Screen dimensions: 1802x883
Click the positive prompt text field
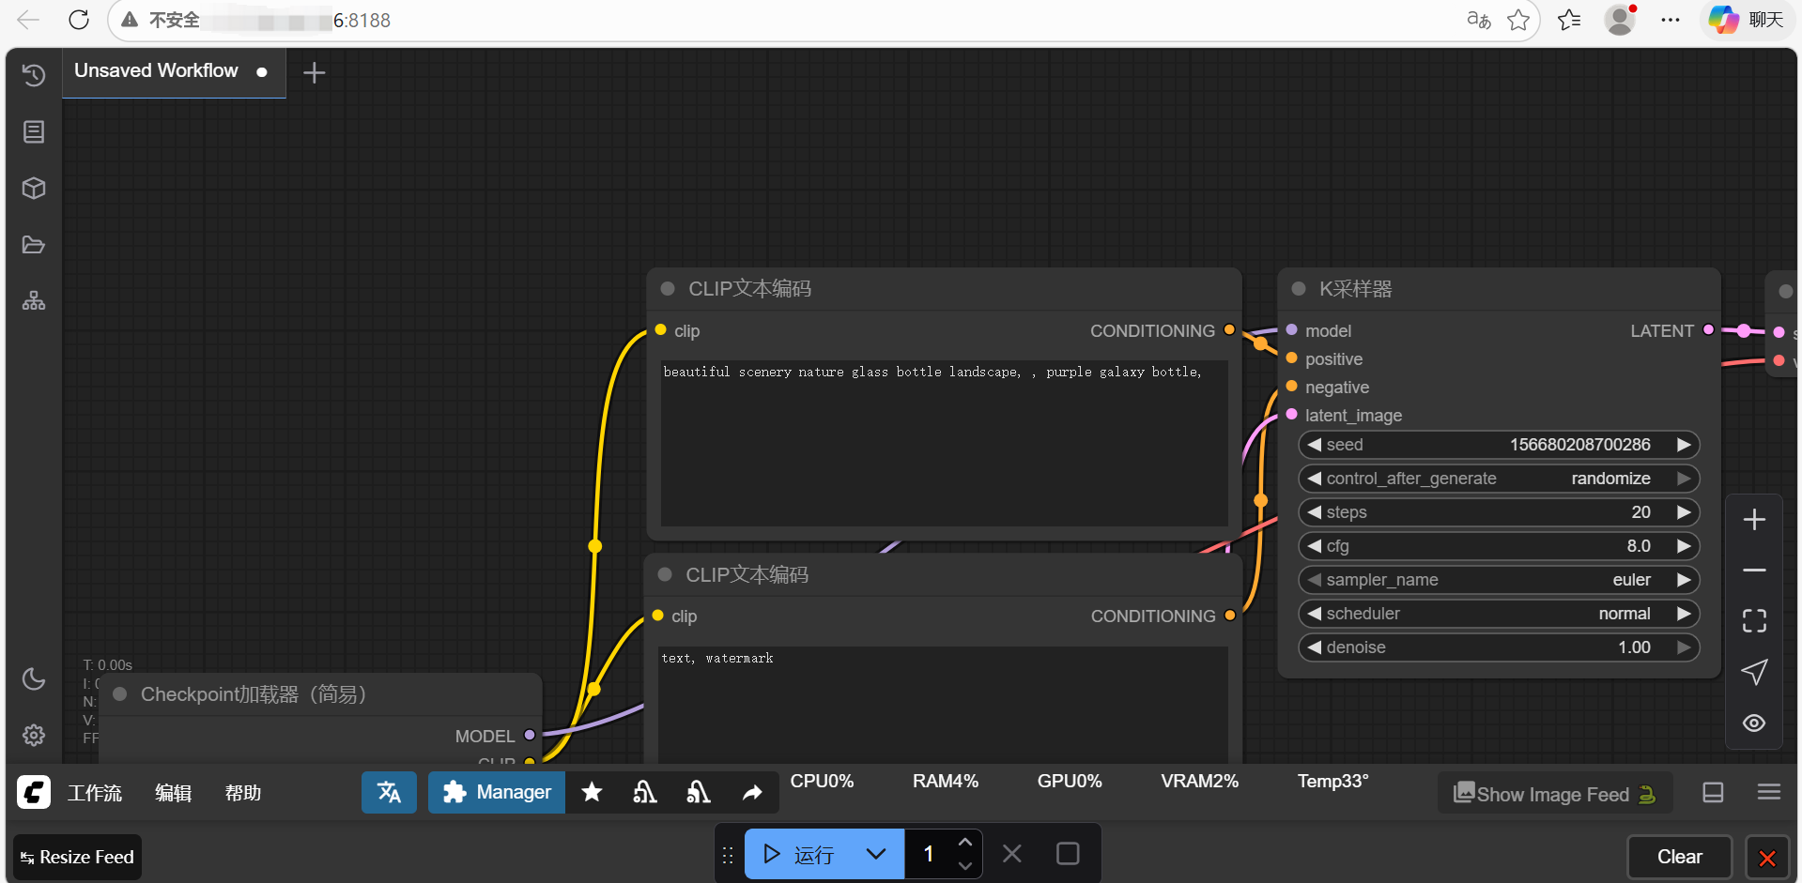pos(944,443)
